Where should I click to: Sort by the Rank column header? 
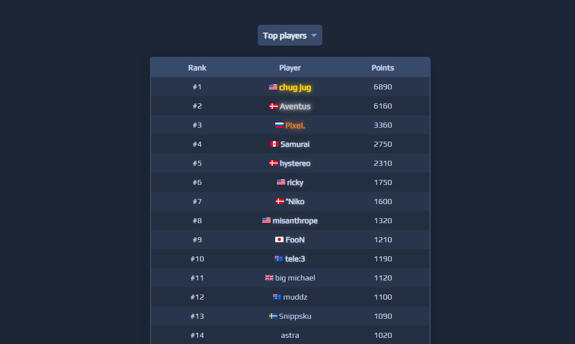pyautogui.click(x=197, y=68)
